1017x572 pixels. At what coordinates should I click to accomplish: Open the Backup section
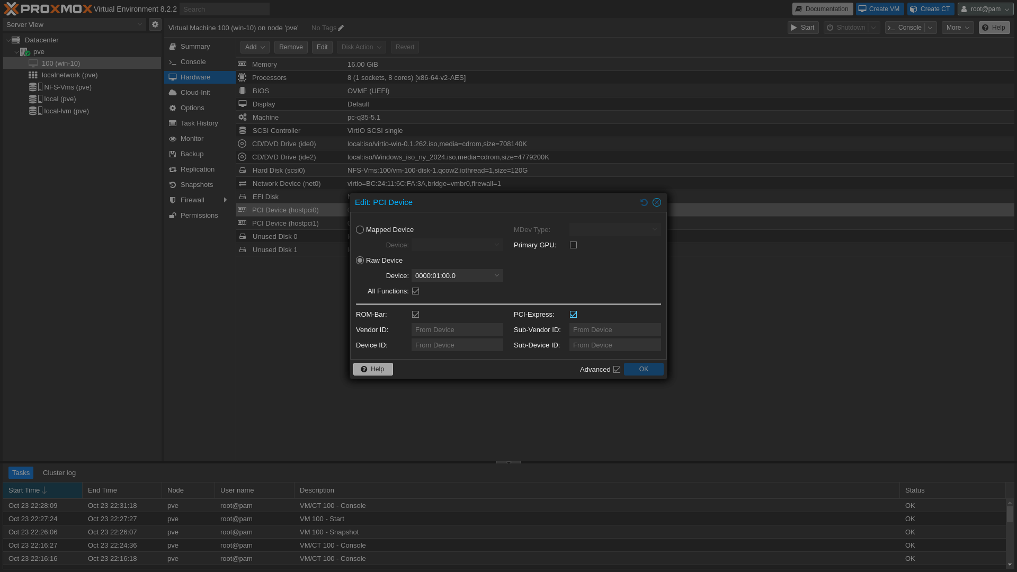(x=200, y=154)
